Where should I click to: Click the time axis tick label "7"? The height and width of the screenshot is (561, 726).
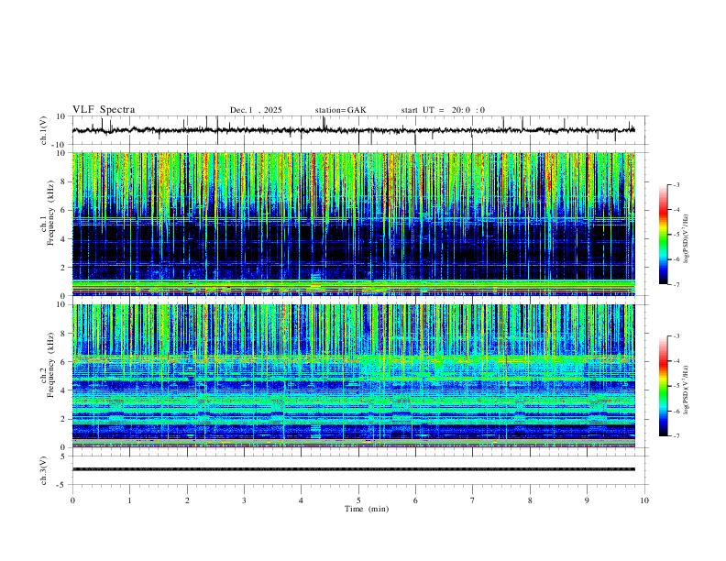click(x=473, y=500)
